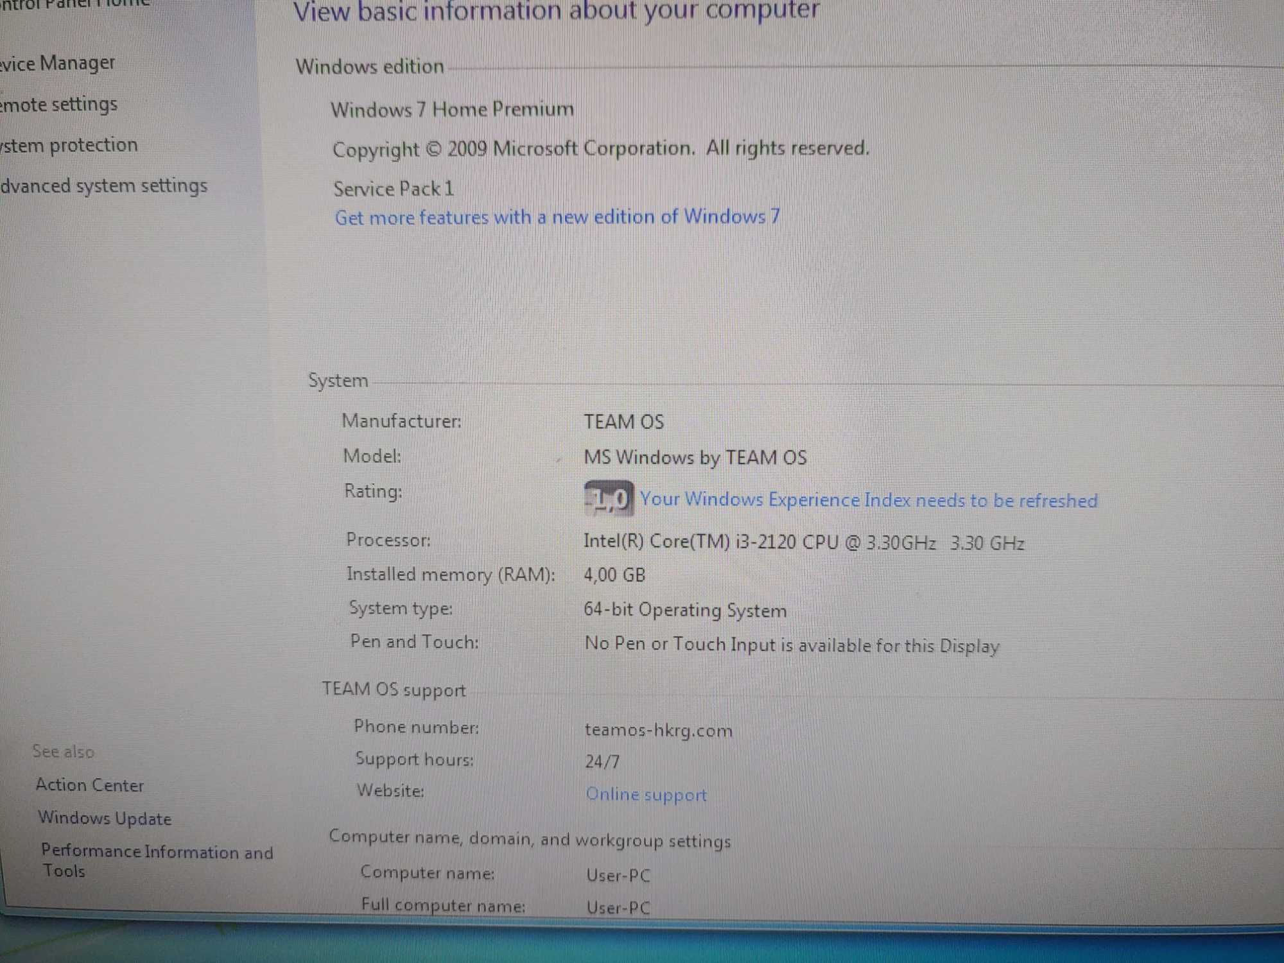The image size is (1284, 963).
Task: Click the manufacturer value 'TEAM OS'
Action: 624,422
